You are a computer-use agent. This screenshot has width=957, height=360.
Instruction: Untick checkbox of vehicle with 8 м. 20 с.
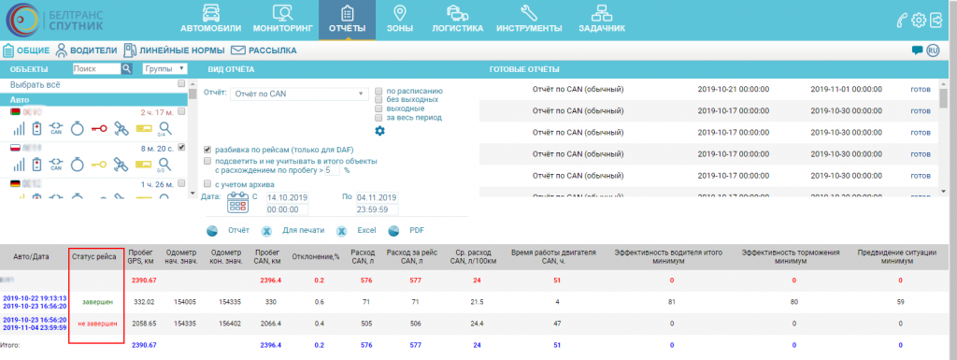tap(180, 147)
